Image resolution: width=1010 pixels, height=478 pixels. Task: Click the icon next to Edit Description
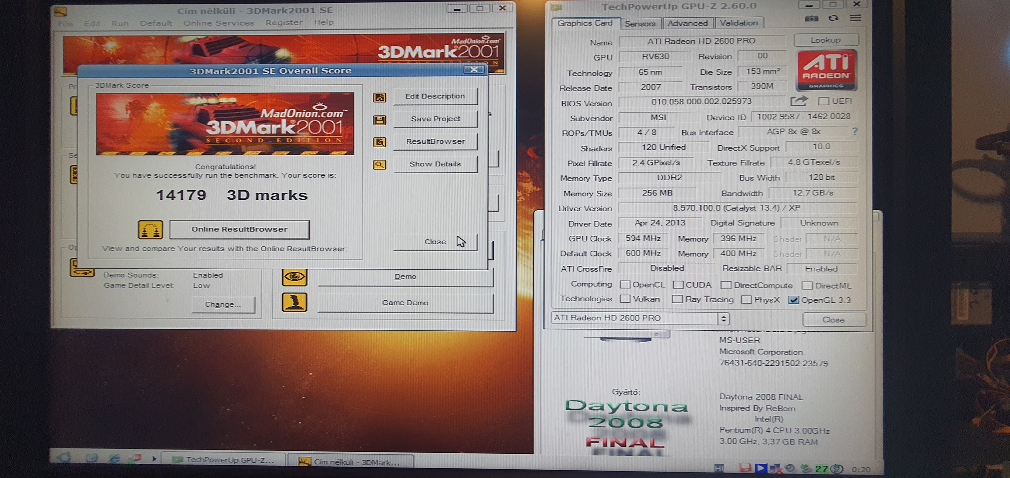point(380,97)
